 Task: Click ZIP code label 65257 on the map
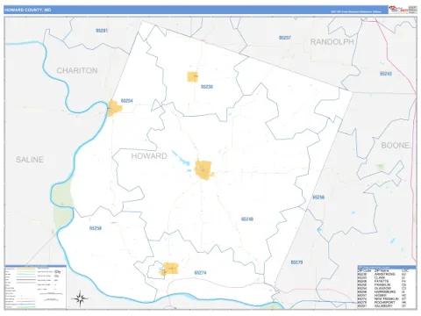285,38
